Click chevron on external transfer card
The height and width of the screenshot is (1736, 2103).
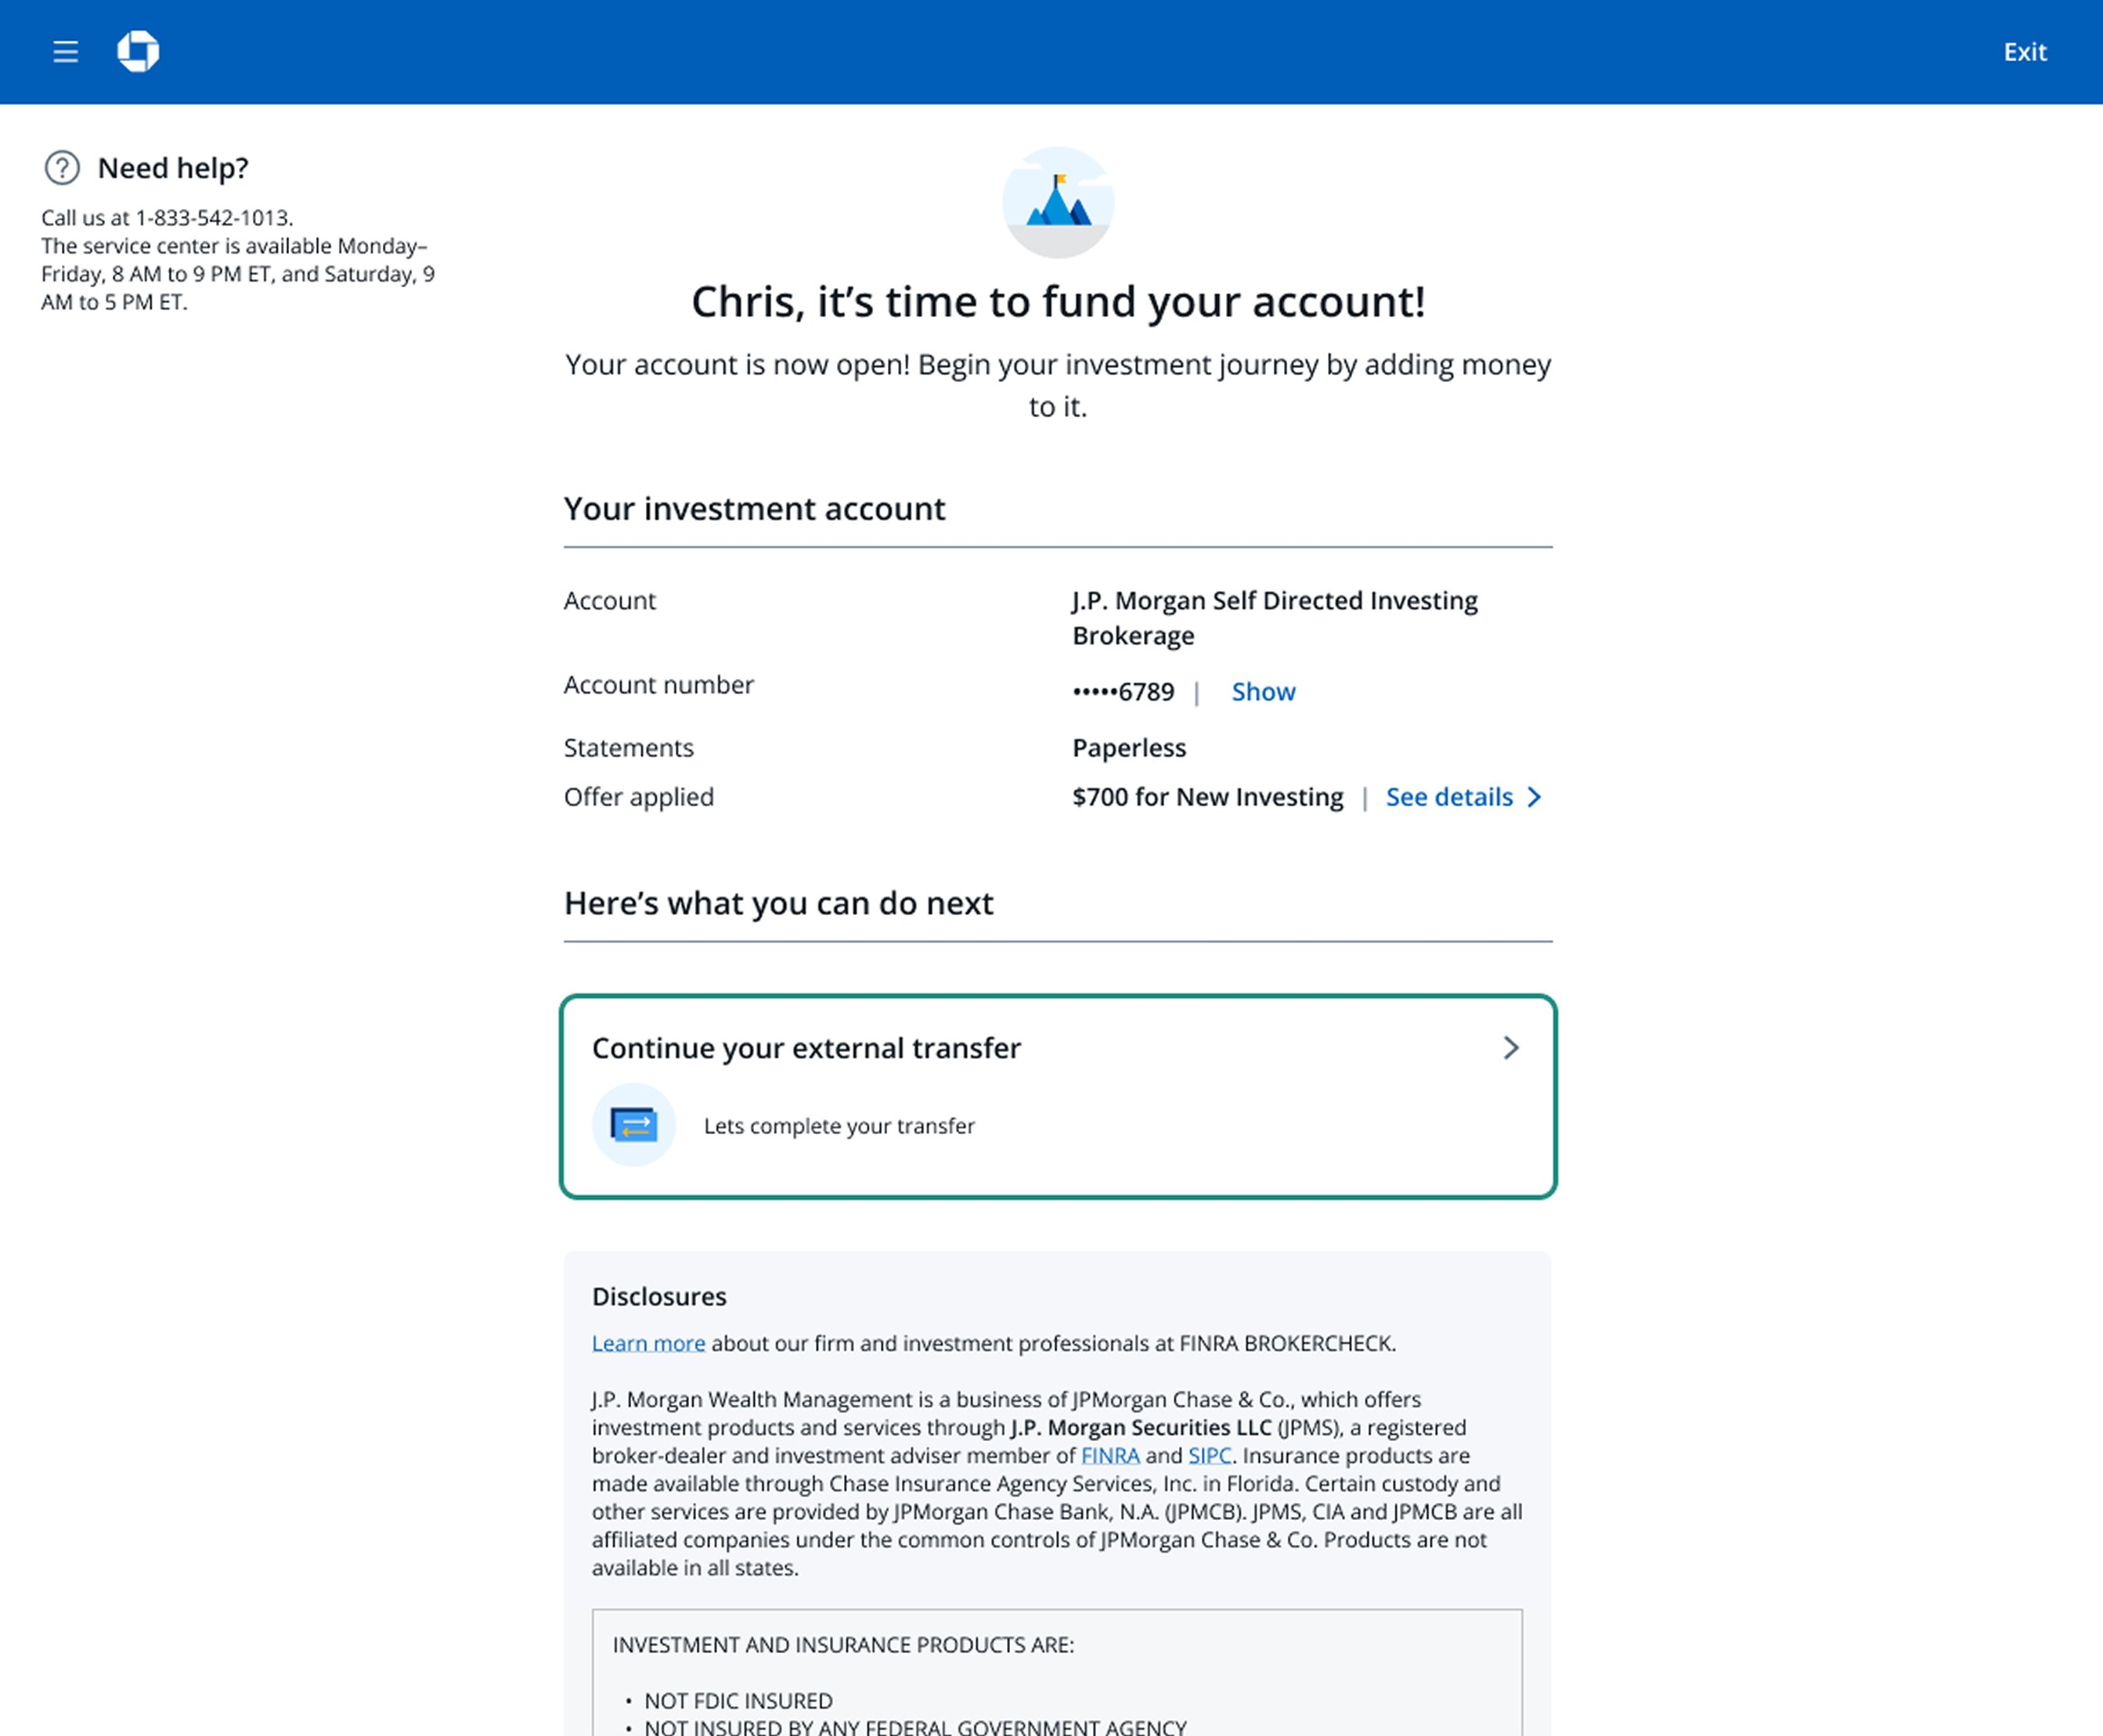1511,1048
